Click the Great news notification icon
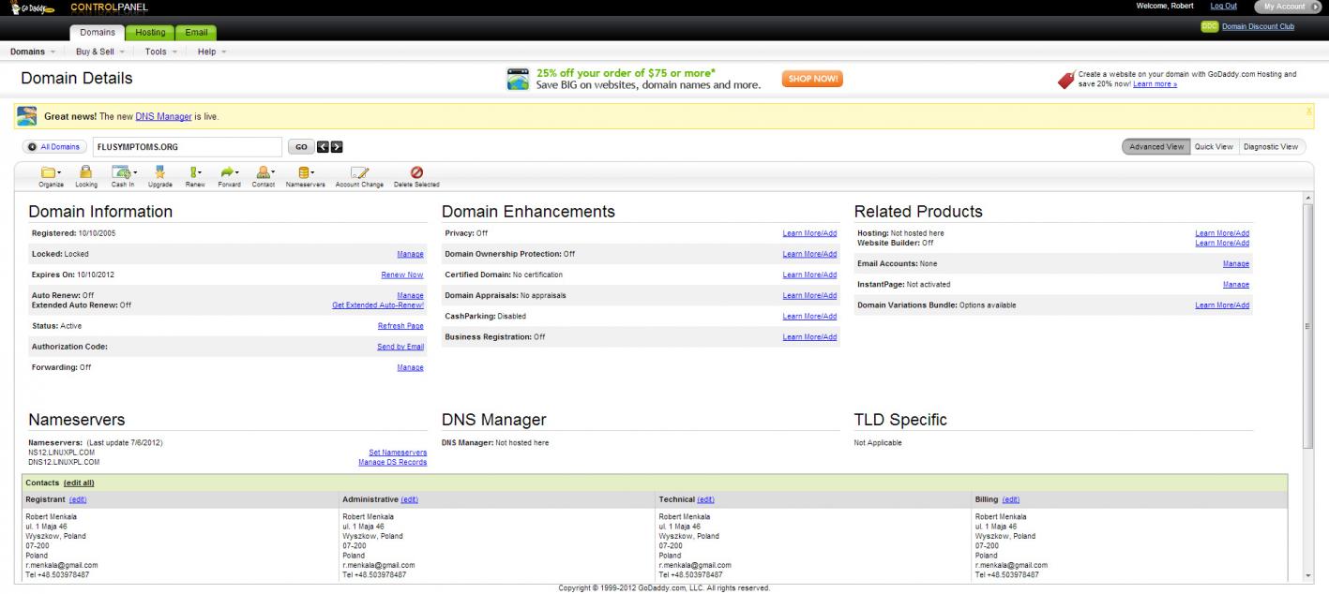The height and width of the screenshot is (594, 1329). click(x=27, y=116)
